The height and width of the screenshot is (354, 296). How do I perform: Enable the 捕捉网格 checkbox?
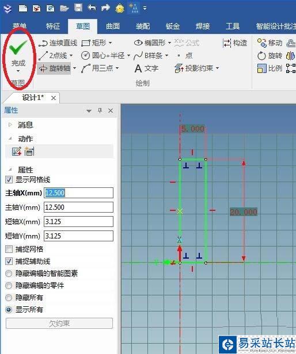coord(9,249)
